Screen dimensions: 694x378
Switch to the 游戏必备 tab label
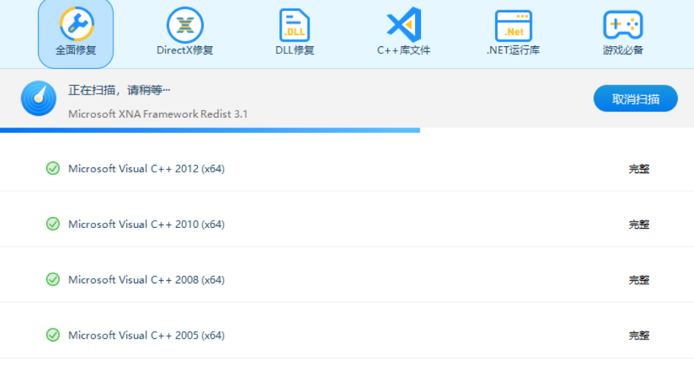click(x=623, y=50)
